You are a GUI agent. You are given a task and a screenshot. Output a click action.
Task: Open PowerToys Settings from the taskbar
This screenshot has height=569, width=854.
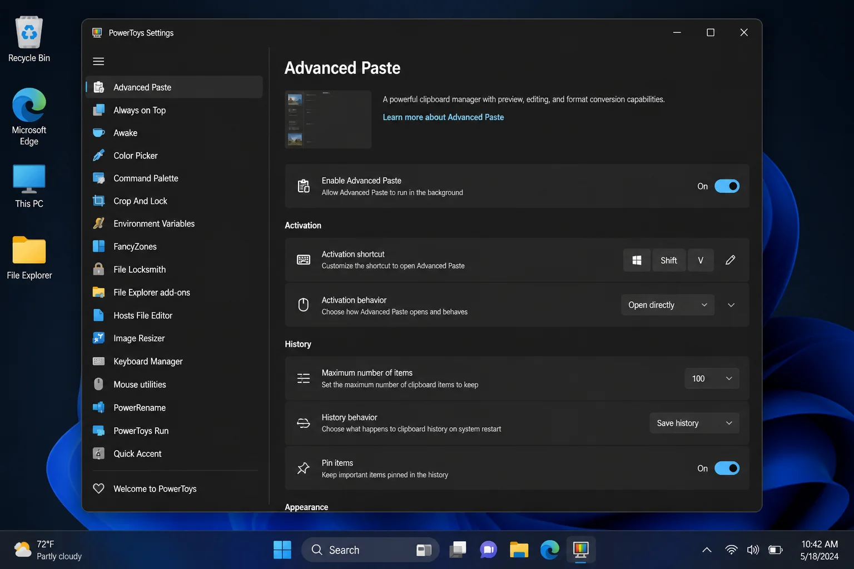[x=580, y=550]
